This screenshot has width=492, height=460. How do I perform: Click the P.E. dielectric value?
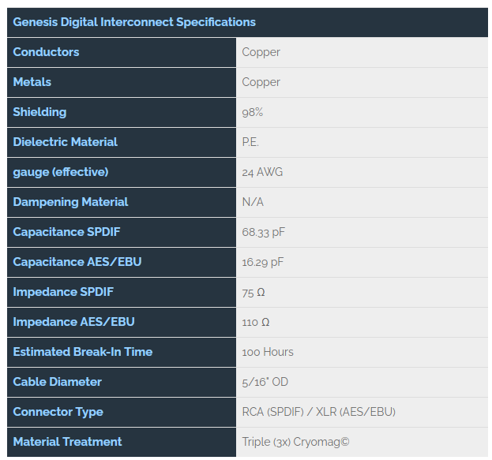pyautogui.click(x=250, y=142)
